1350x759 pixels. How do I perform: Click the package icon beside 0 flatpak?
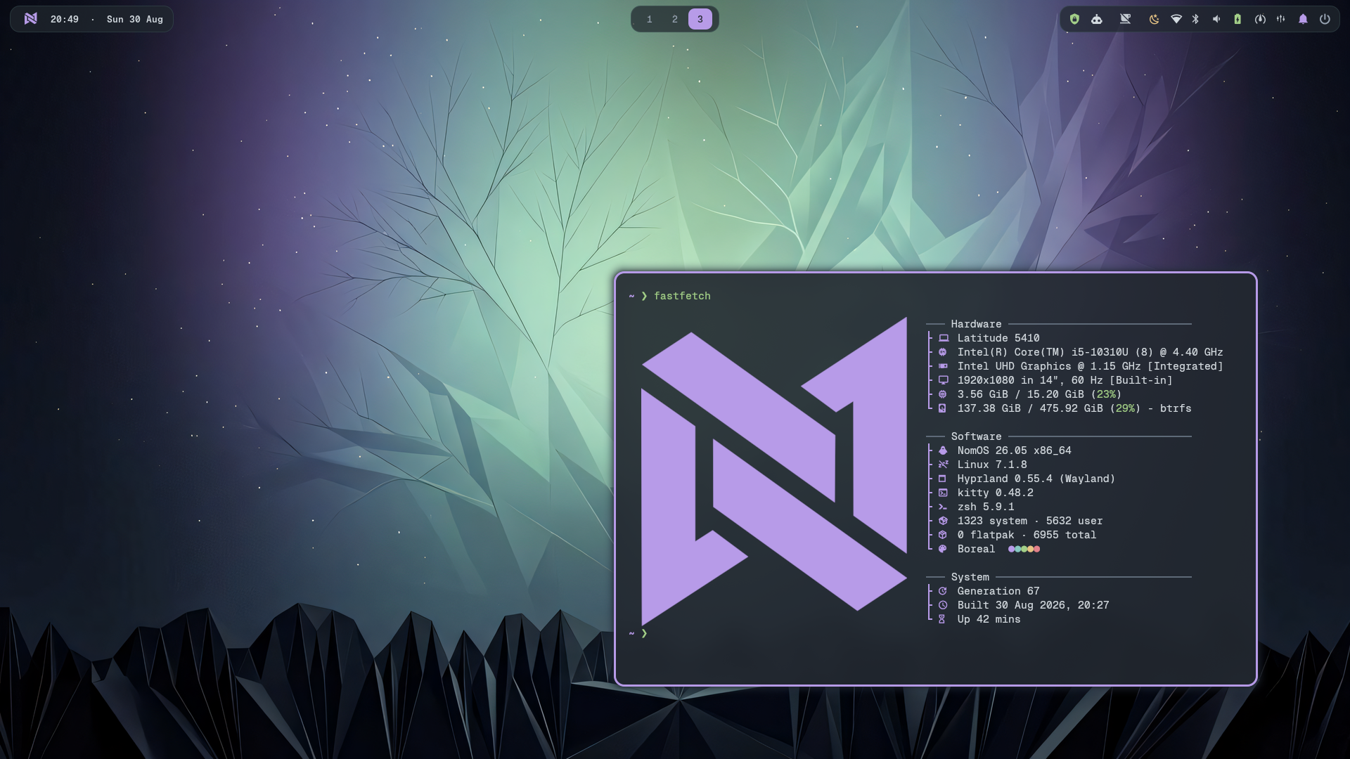tap(943, 535)
